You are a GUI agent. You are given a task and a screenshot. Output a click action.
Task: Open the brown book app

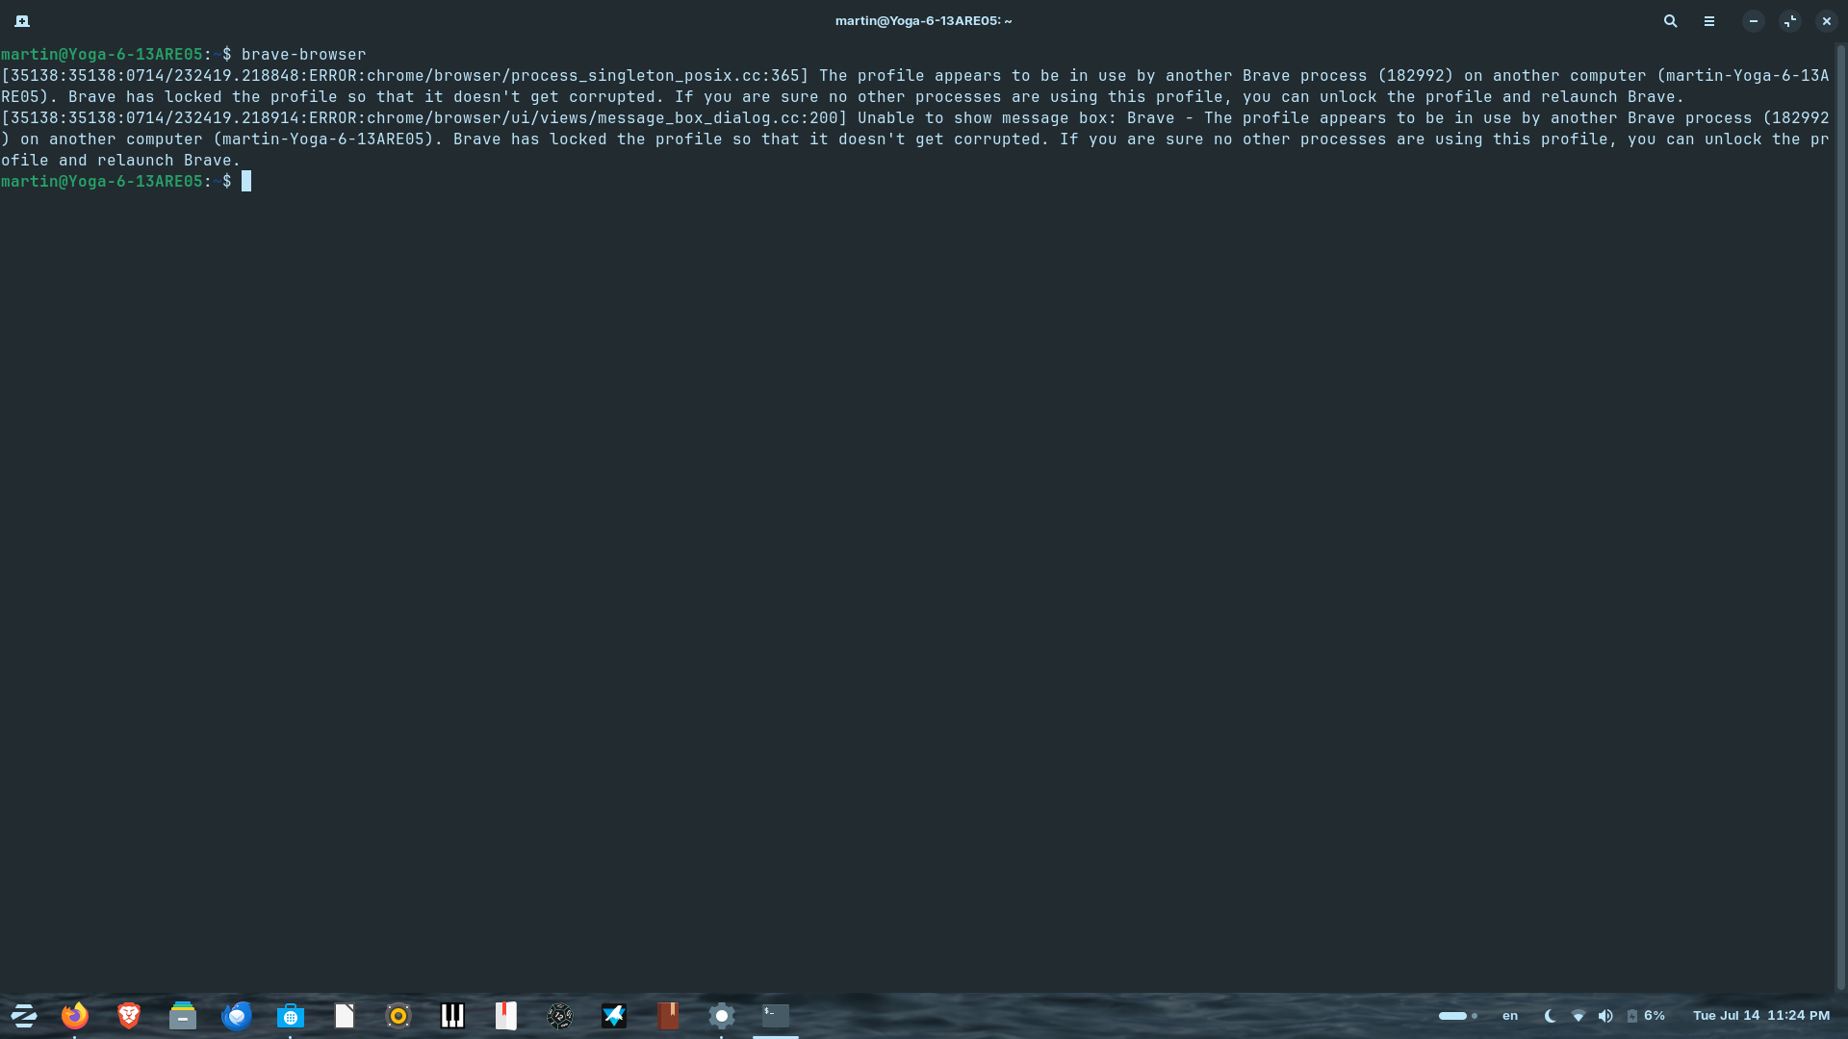[668, 1015]
